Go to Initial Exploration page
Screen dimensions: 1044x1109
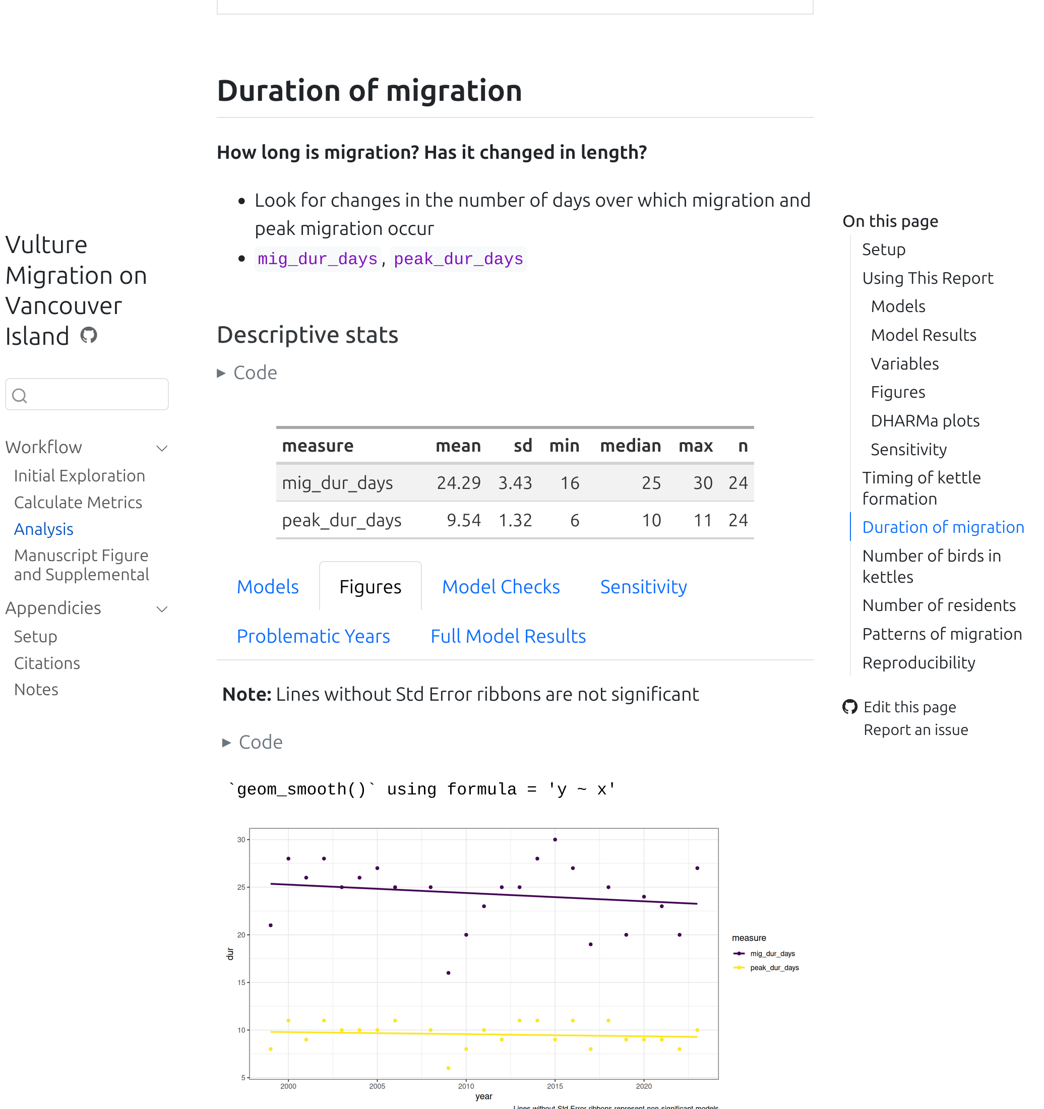pyautogui.click(x=79, y=476)
